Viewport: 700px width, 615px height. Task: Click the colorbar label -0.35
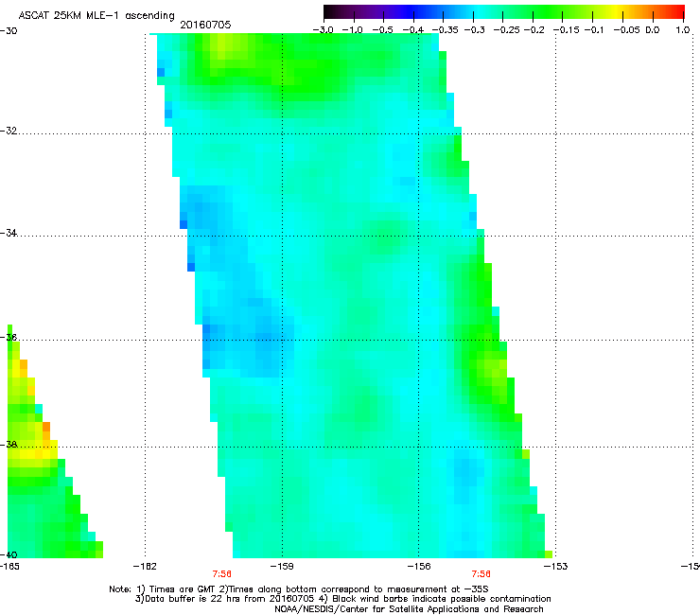(x=446, y=30)
